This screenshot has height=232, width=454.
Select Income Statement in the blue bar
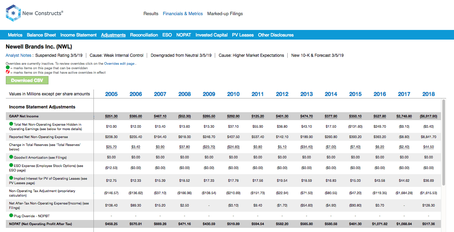click(78, 35)
